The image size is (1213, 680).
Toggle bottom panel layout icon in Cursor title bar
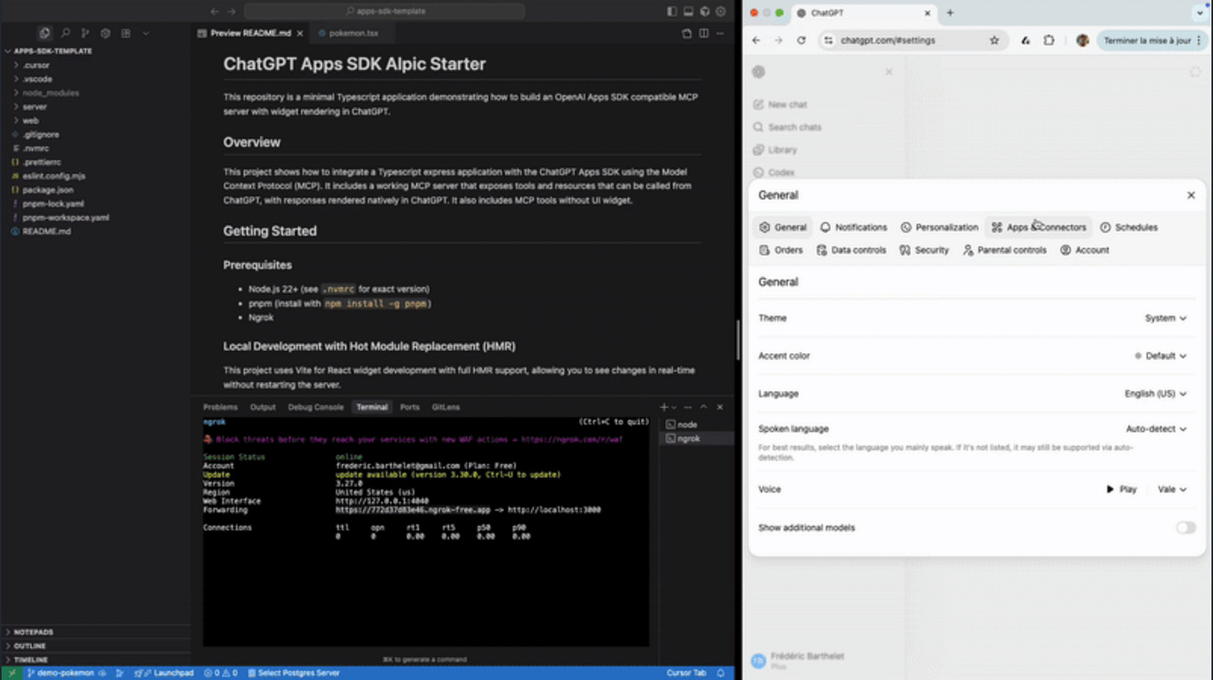coord(688,12)
